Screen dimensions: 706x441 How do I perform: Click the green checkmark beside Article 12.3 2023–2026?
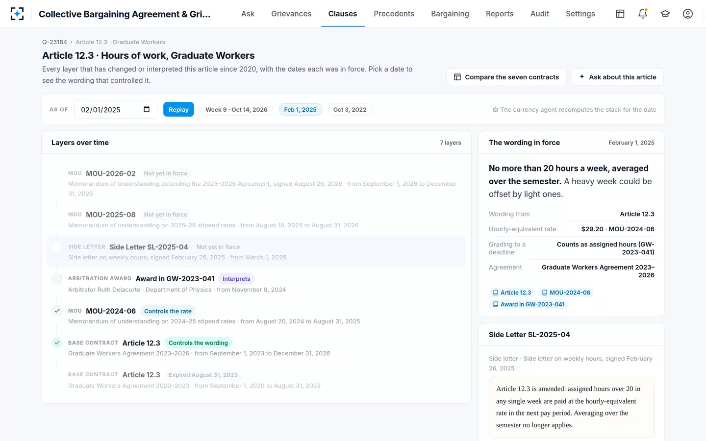pos(57,343)
